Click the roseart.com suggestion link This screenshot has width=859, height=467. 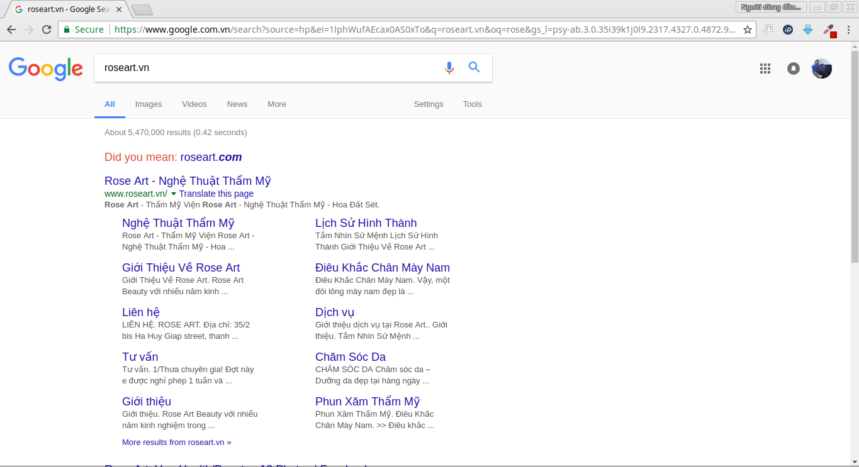(211, 157)
